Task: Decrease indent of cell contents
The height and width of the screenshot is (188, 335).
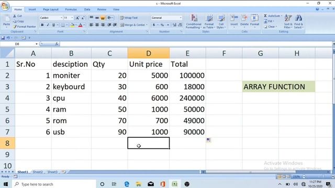Action: pyautogui.click(x=109, y=25)
